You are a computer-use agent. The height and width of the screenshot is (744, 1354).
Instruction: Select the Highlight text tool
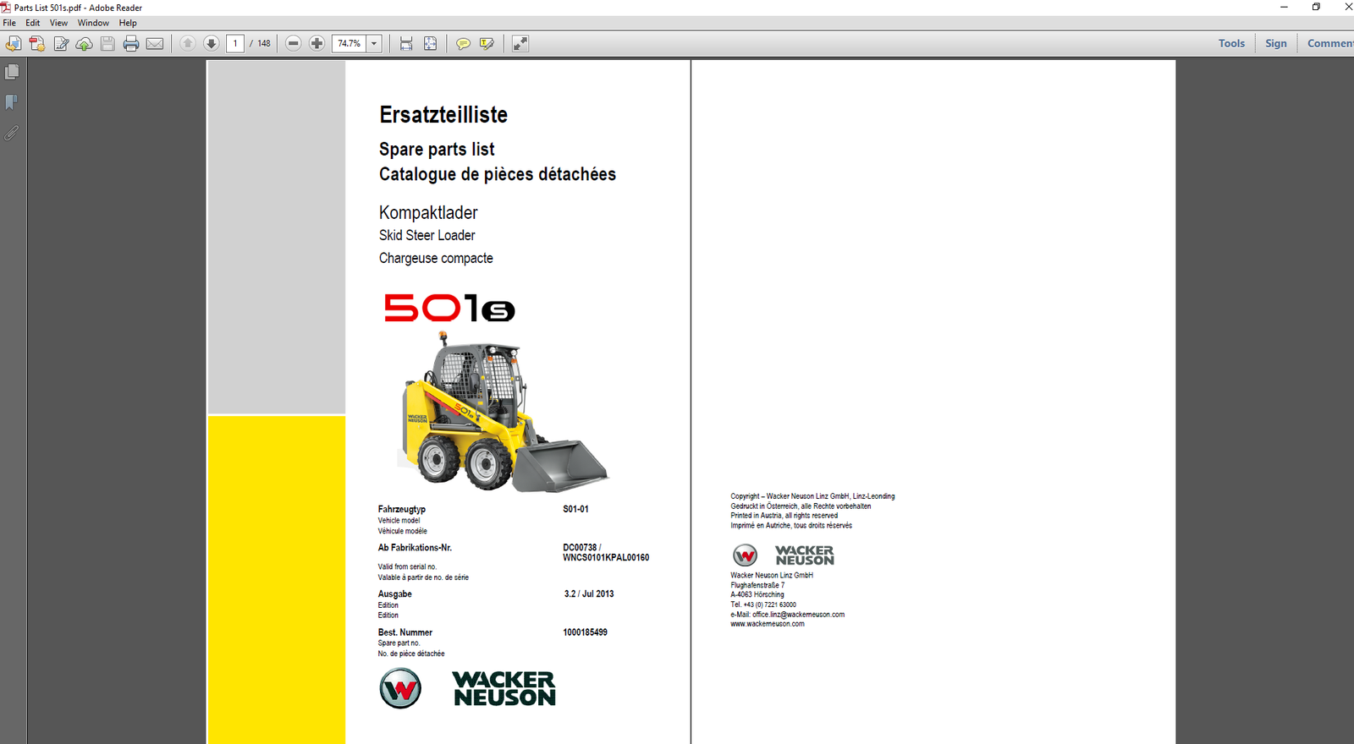click(x=487, y=44)
